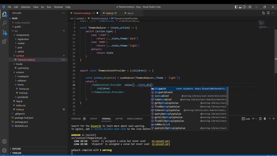The height and width of the screenshot is (156, 277).
Task: Split the terminal pane
Action: click(x=260, y=119)
